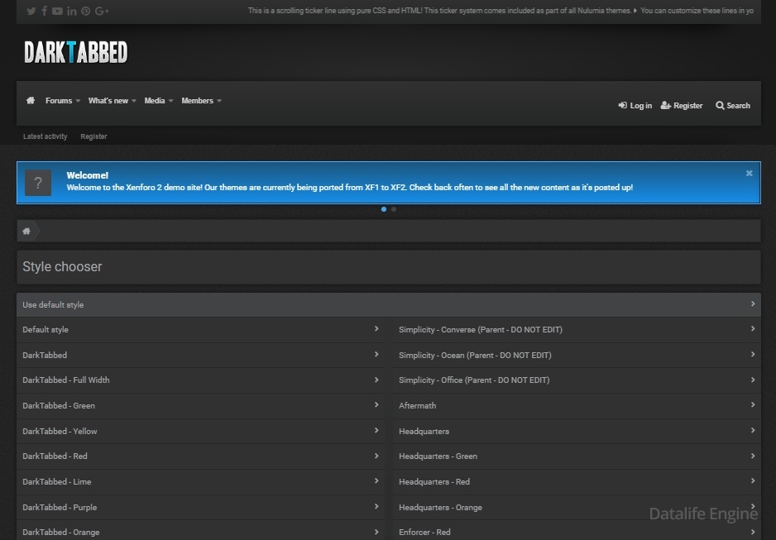The height and width of the screenshot is (540, 776).
Task: Choose DarkTabbed - Full Width style
Action: click(201, 380)
